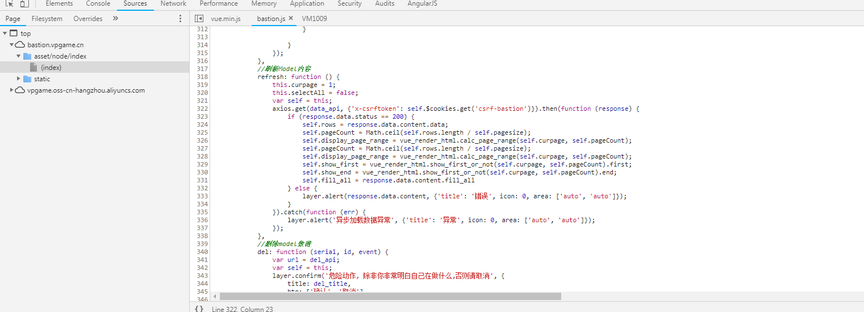The image size is (864, 312).
Task: Expand the static folder arrow
Action: click(19, 78)
